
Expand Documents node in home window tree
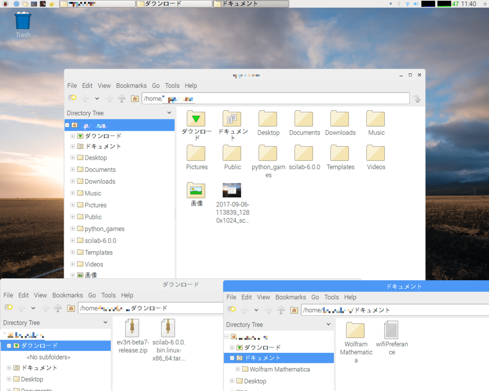(x=73, y=169)
